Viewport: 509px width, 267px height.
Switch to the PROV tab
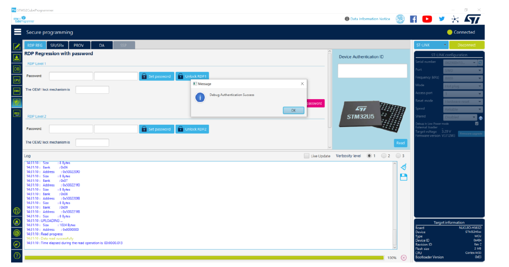pos(79,45)
